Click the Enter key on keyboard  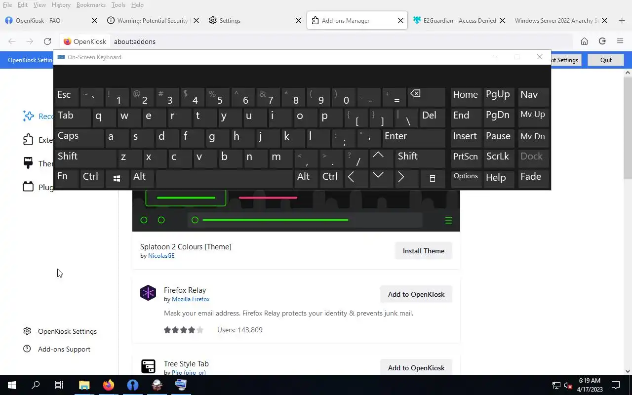pos(414,138)
